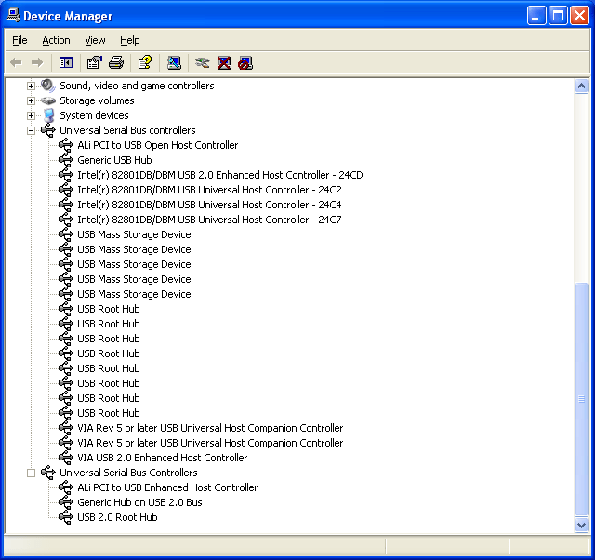Screen dimensions: 595x560
Task: Open the Help menu
Action: 130,40
